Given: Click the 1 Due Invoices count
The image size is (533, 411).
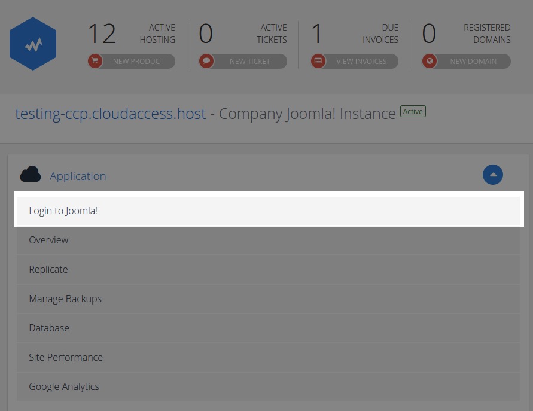Looking at the screenshot, I should [x=316, y=34].
